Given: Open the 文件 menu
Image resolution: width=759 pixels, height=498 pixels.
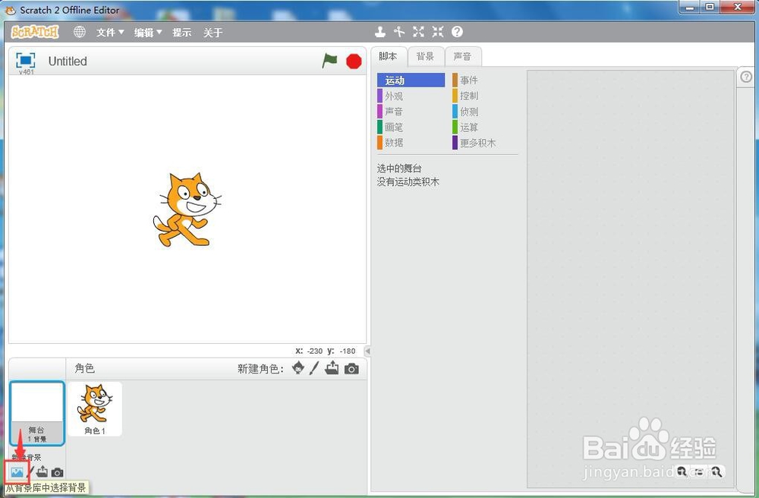Looking at the screenshot, I should (x=109, y=32).
